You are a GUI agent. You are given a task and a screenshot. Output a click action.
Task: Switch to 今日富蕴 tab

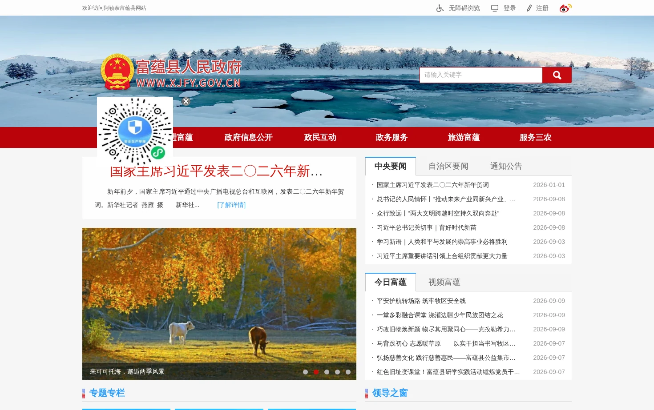click(x=391, y=282)
